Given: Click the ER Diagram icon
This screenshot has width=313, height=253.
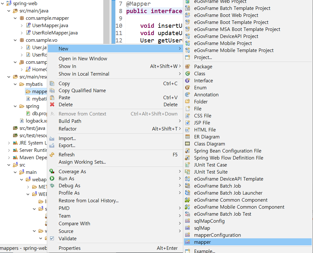Looking at the screenshot, I should point(187,137).
